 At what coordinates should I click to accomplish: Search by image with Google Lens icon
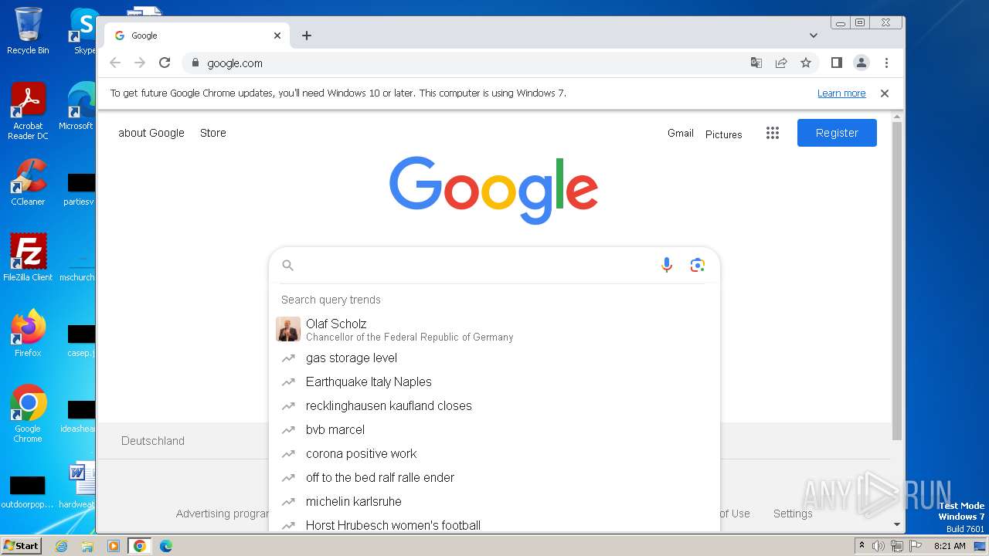coord(698,266)
